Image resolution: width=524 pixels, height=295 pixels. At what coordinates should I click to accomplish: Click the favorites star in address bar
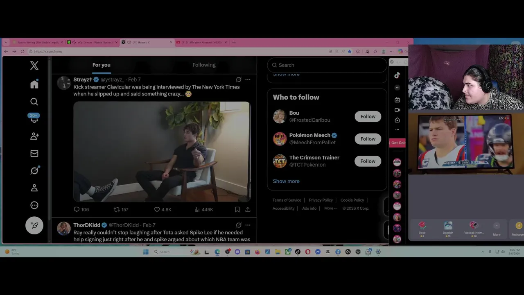tap(349, 51)
